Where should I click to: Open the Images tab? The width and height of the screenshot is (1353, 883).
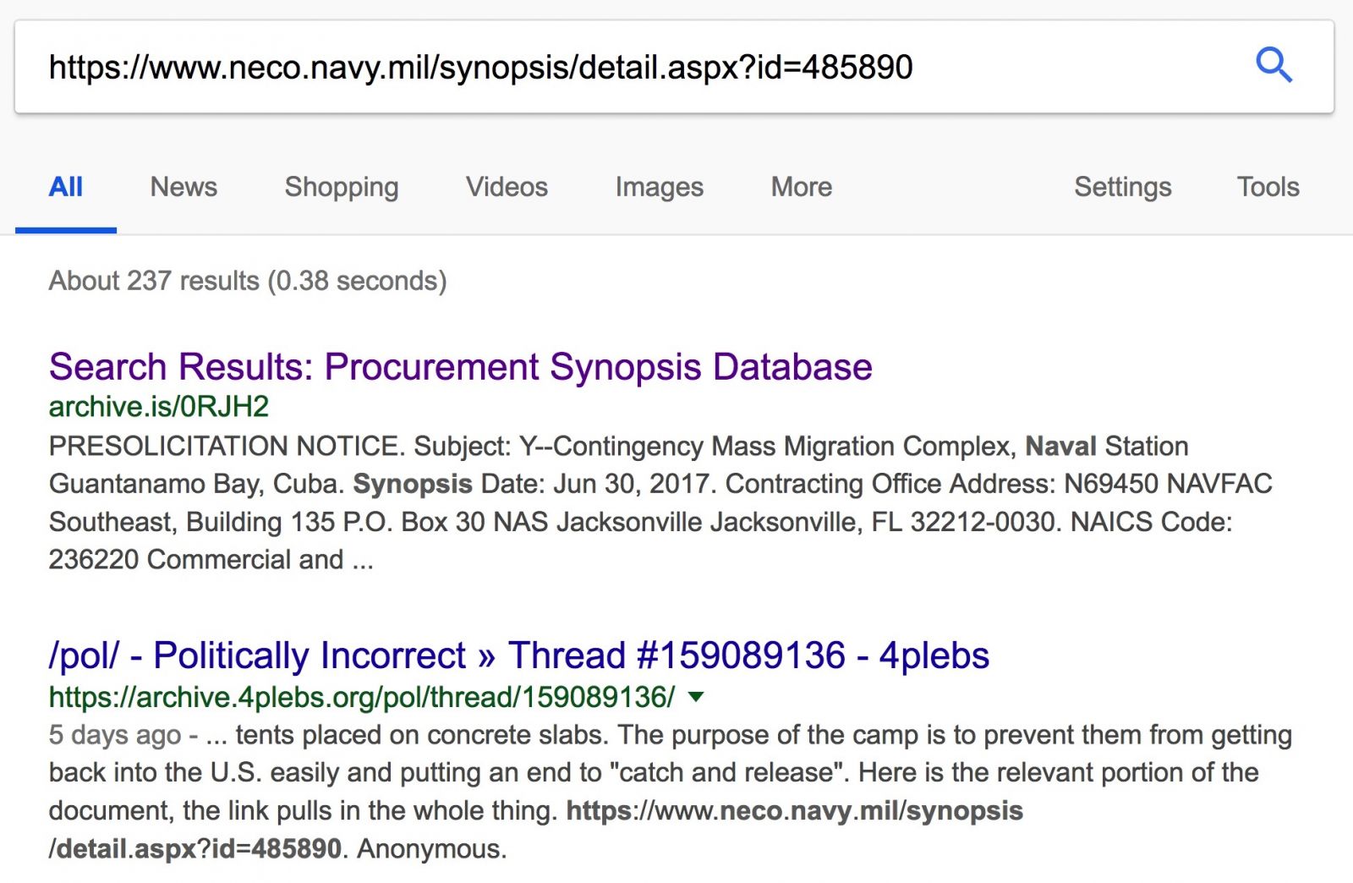point(659,187)
